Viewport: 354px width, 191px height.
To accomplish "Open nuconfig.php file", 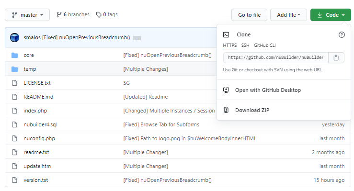I will coord(39,138).
